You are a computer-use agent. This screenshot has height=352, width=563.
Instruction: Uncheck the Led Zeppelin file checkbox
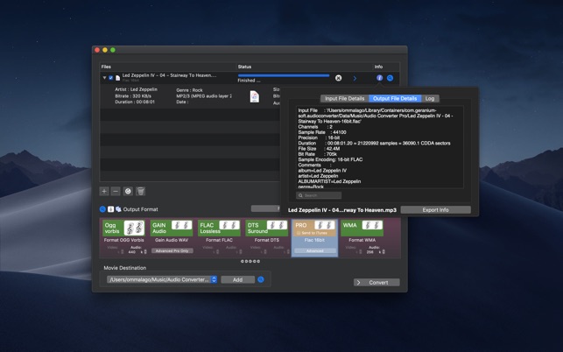[x=110, y=78]
